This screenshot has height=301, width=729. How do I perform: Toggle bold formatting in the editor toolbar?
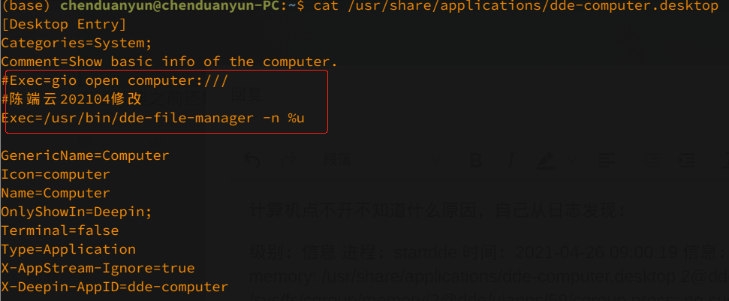pyautogui.click(x=474, y=160)
